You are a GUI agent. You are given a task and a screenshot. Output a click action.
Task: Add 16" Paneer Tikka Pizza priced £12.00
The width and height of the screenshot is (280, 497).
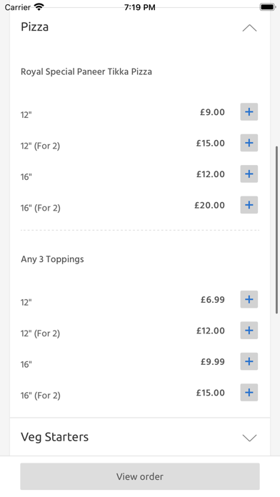coord(249,174)
